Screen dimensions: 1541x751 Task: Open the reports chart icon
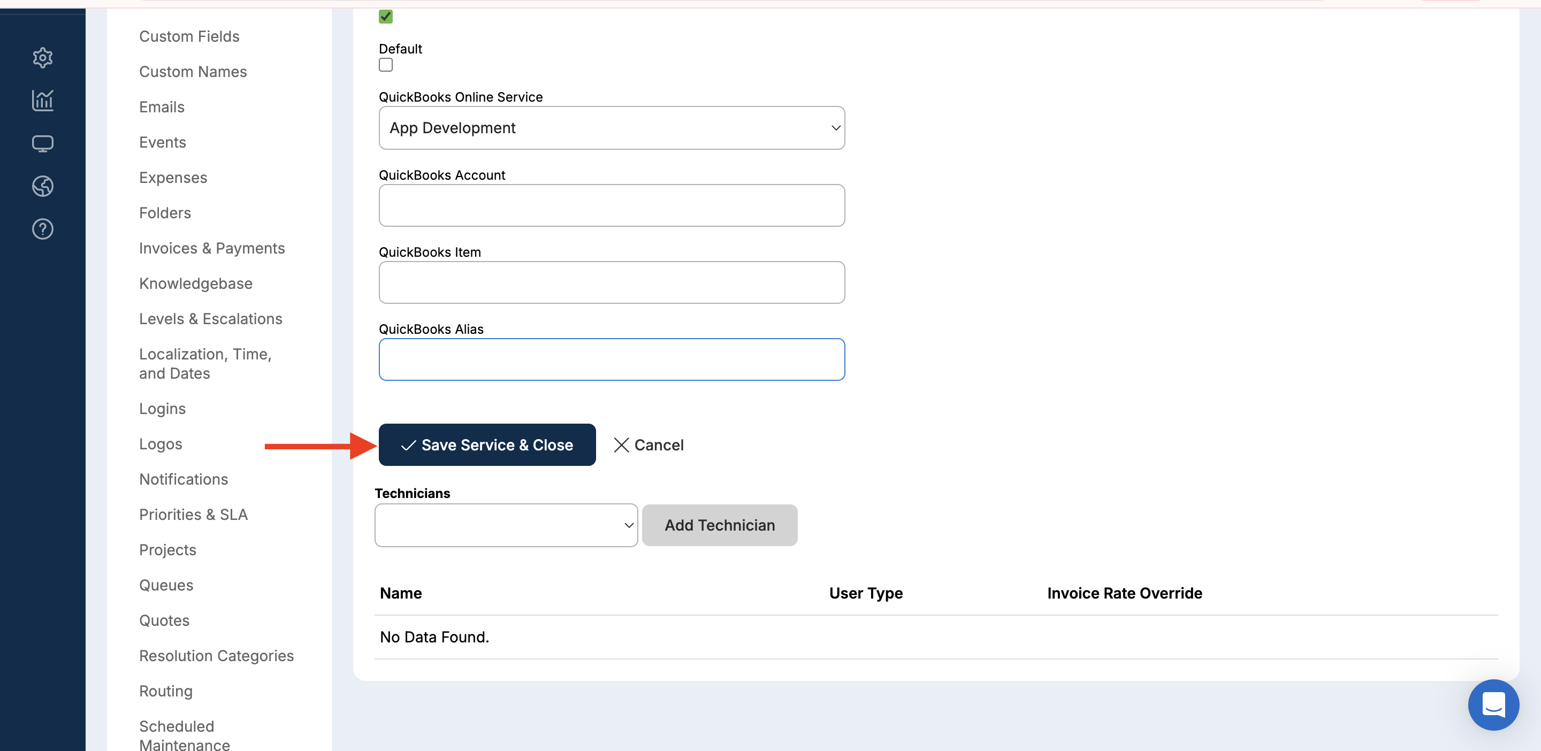coord(42,101)
